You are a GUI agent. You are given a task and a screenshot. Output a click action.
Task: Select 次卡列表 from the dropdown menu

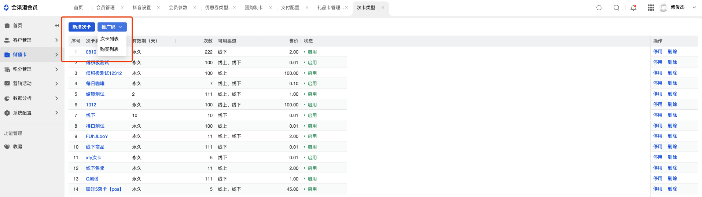[109, 39]
